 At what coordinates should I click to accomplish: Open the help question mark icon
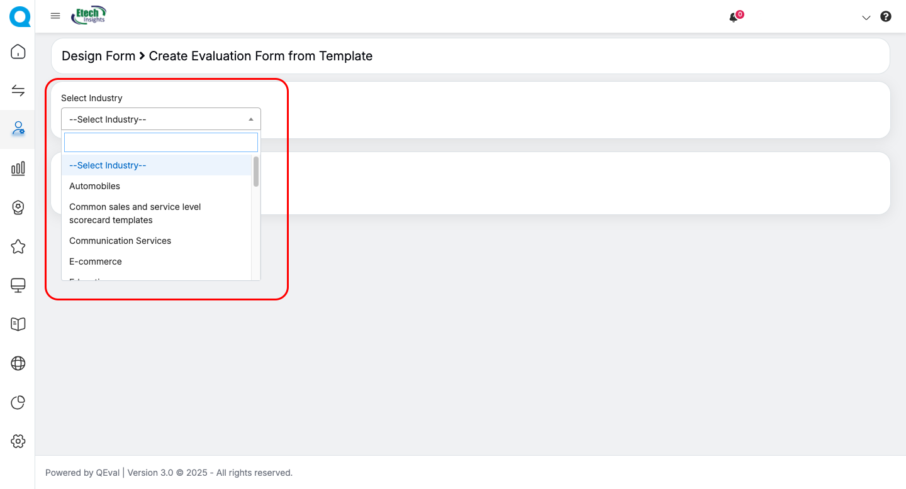coord(886,17)
